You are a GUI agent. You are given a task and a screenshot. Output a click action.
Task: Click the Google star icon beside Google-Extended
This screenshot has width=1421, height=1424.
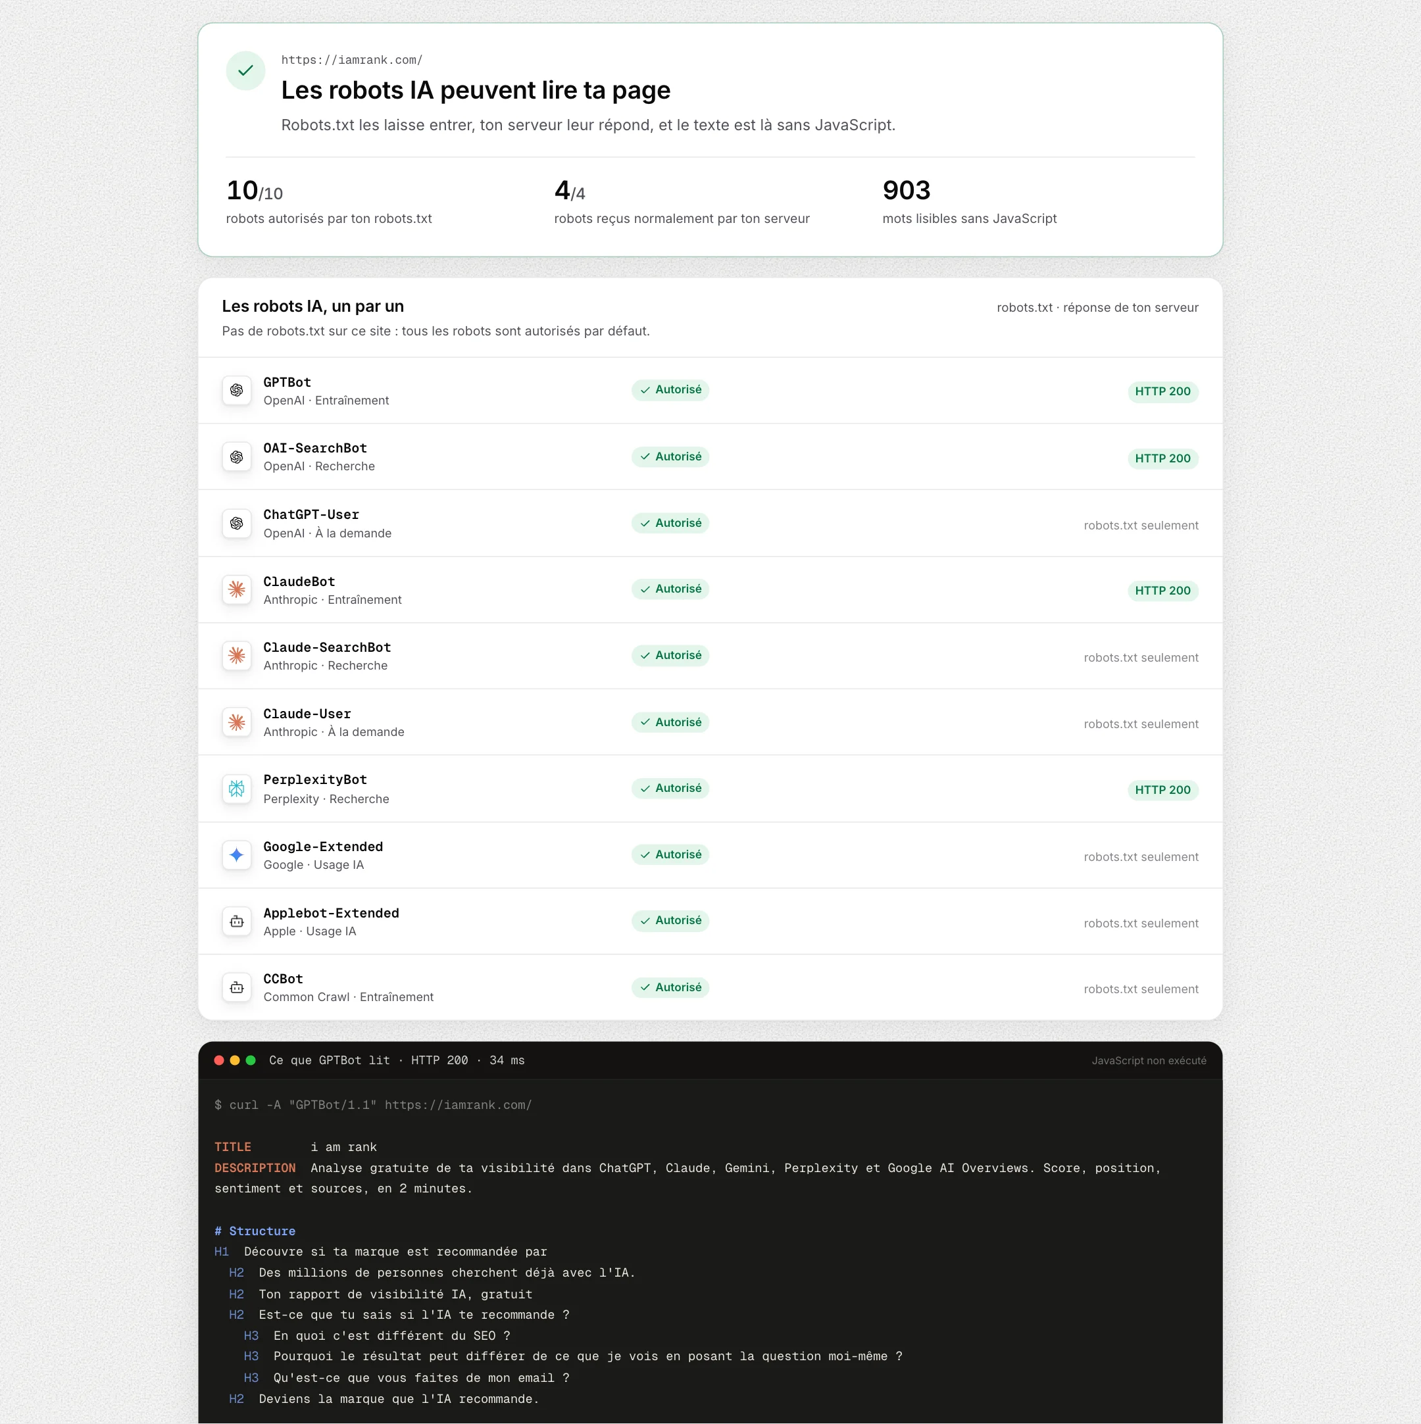237,855
